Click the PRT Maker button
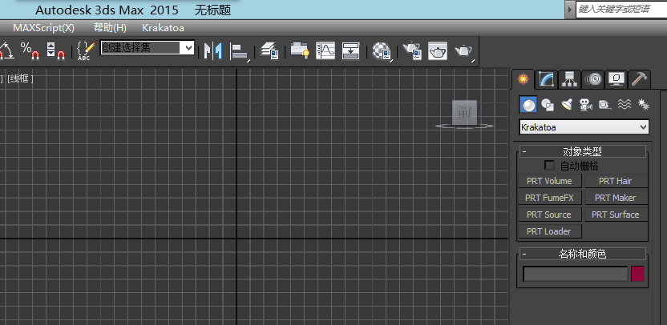 [616, 198]
